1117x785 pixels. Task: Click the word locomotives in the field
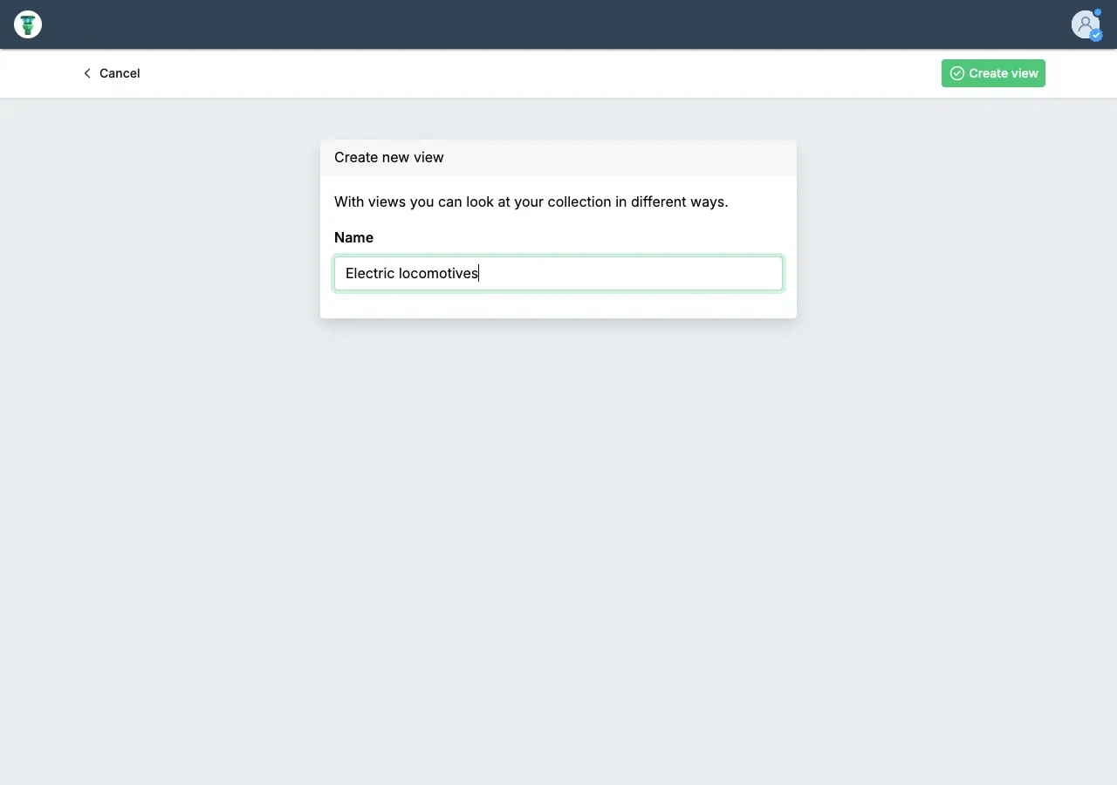(x=438, y=273)
